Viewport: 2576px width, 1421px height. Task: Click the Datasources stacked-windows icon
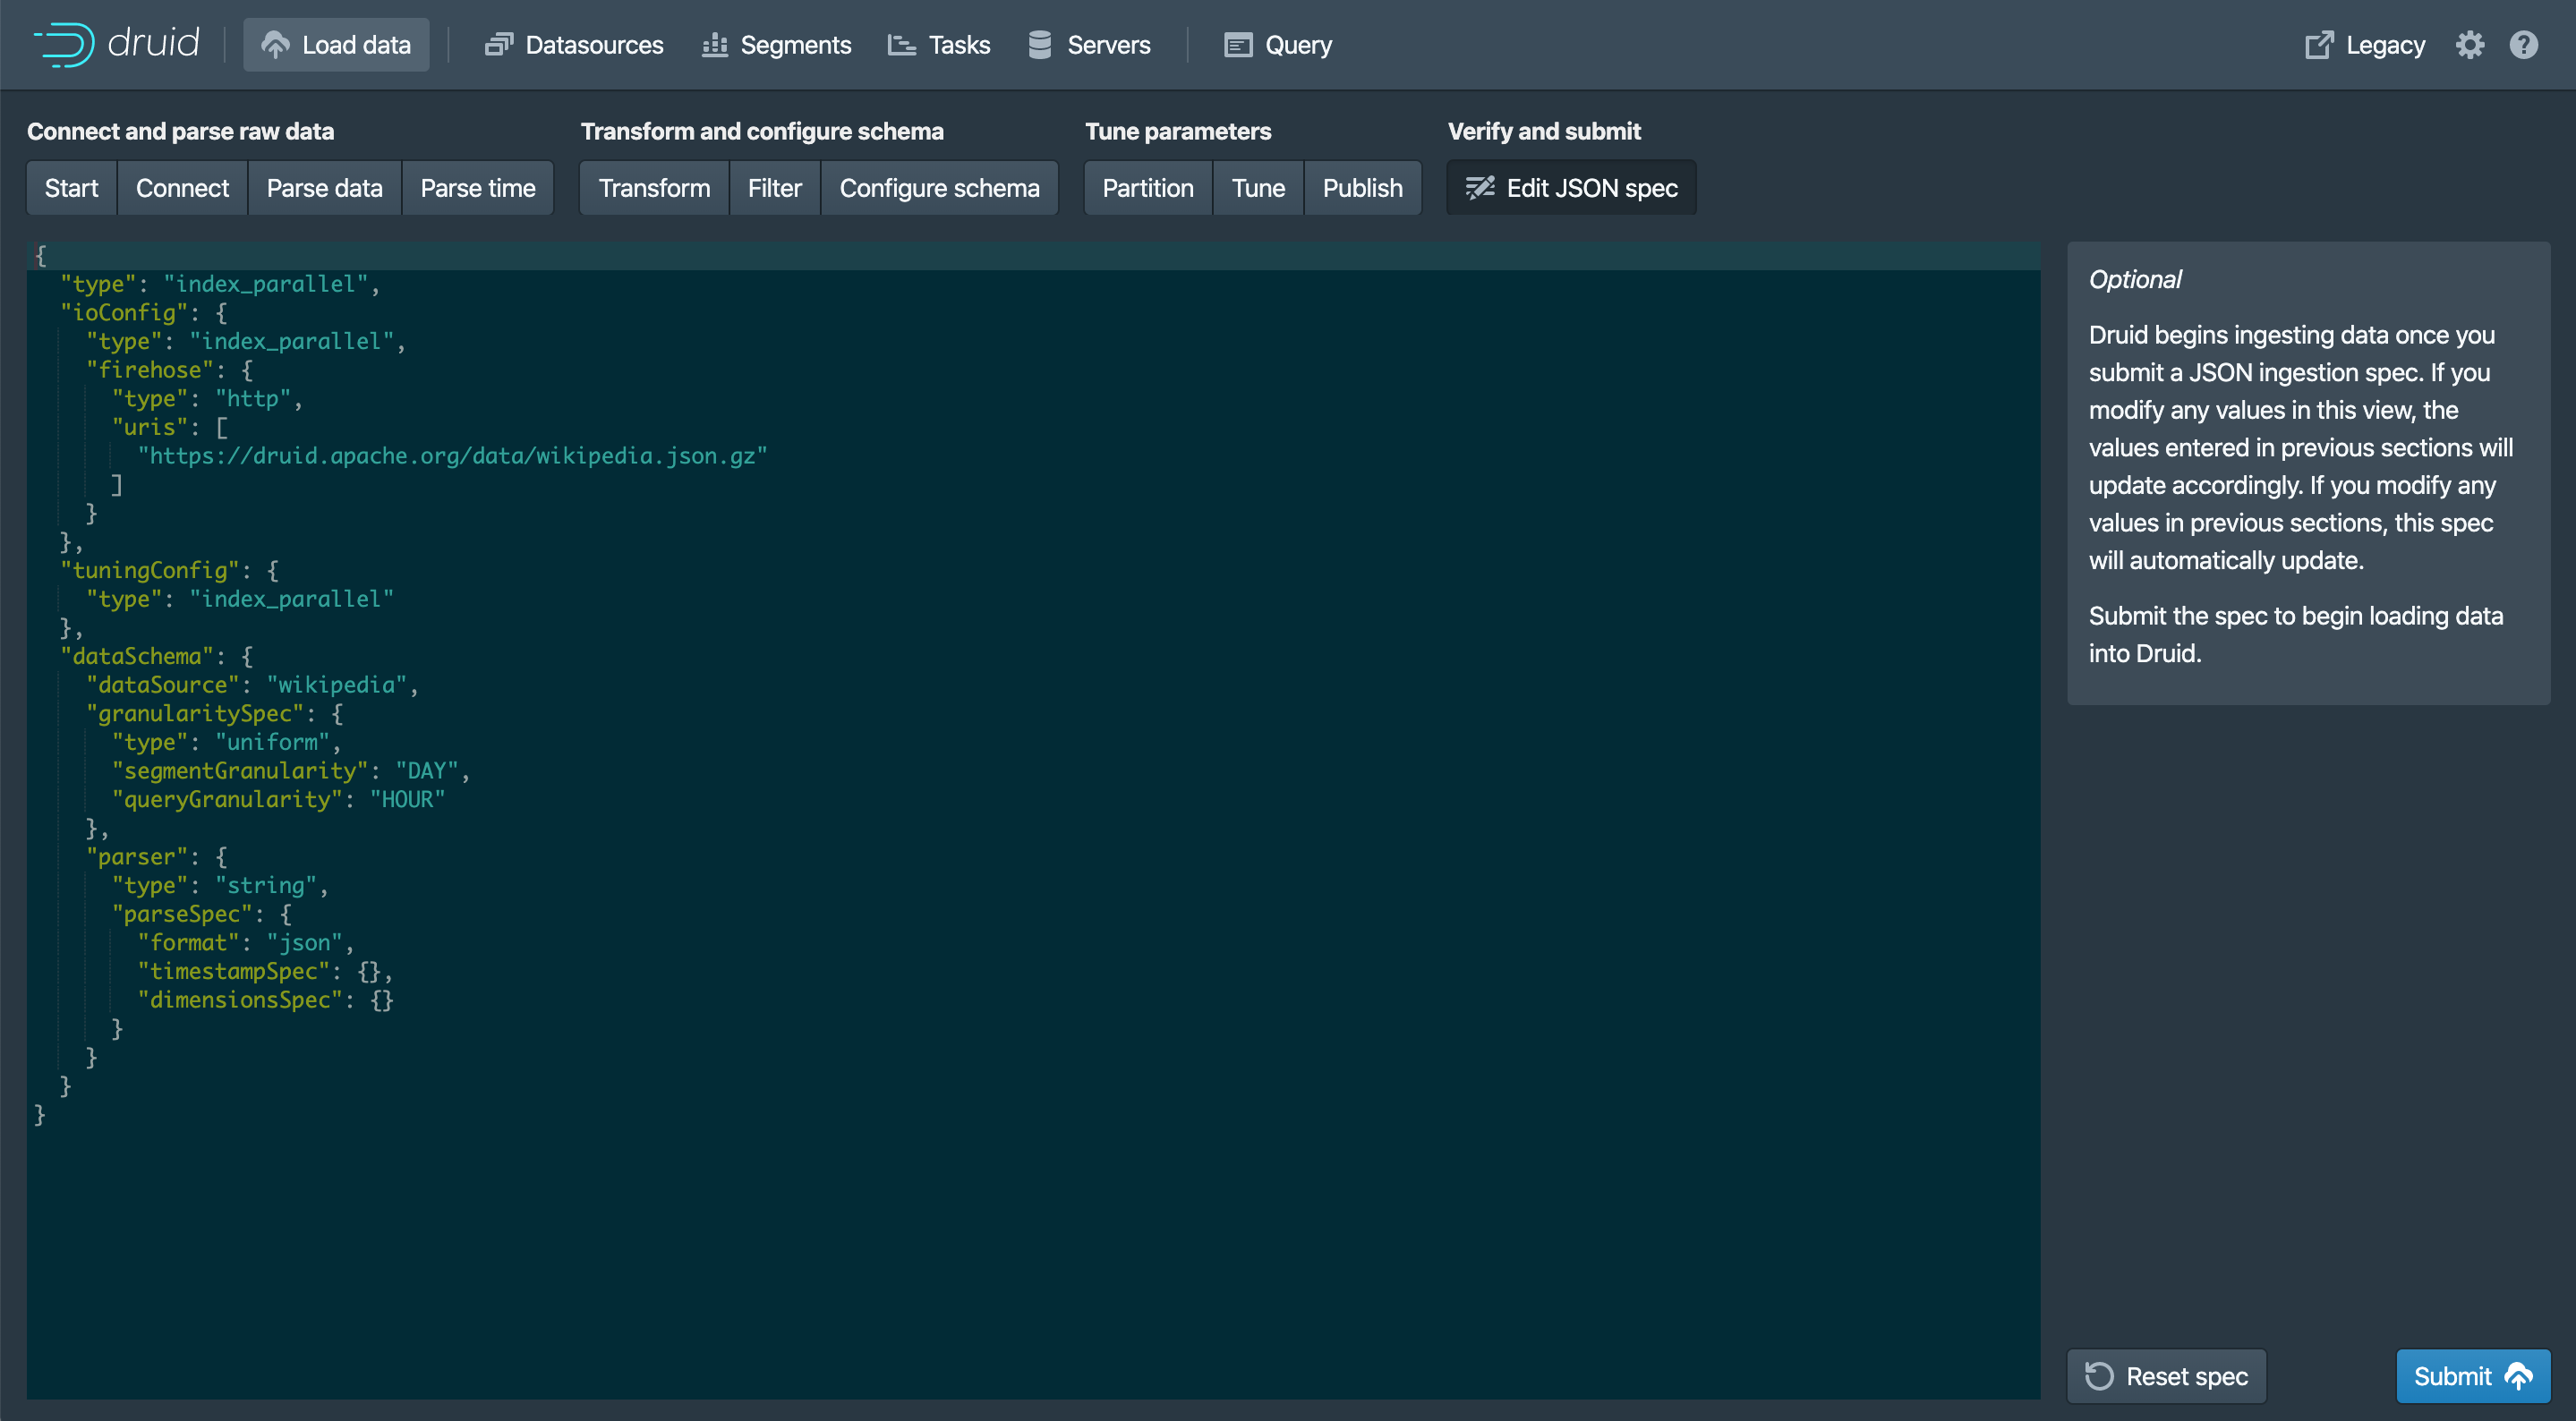pyautogui.click(x=498, y=45)
